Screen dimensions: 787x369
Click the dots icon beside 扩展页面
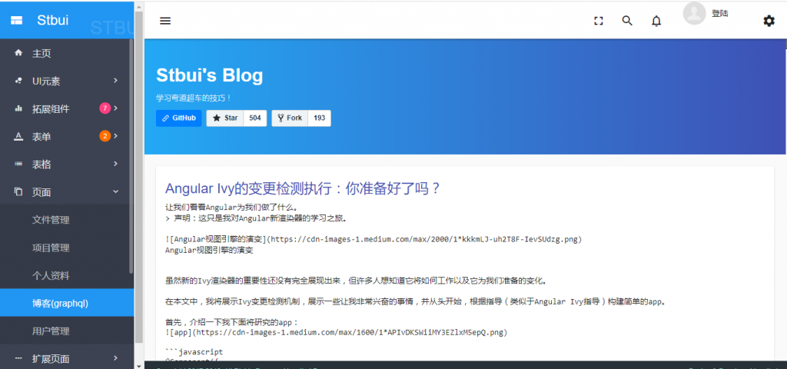pyautogui.click(x=18, y=358)
